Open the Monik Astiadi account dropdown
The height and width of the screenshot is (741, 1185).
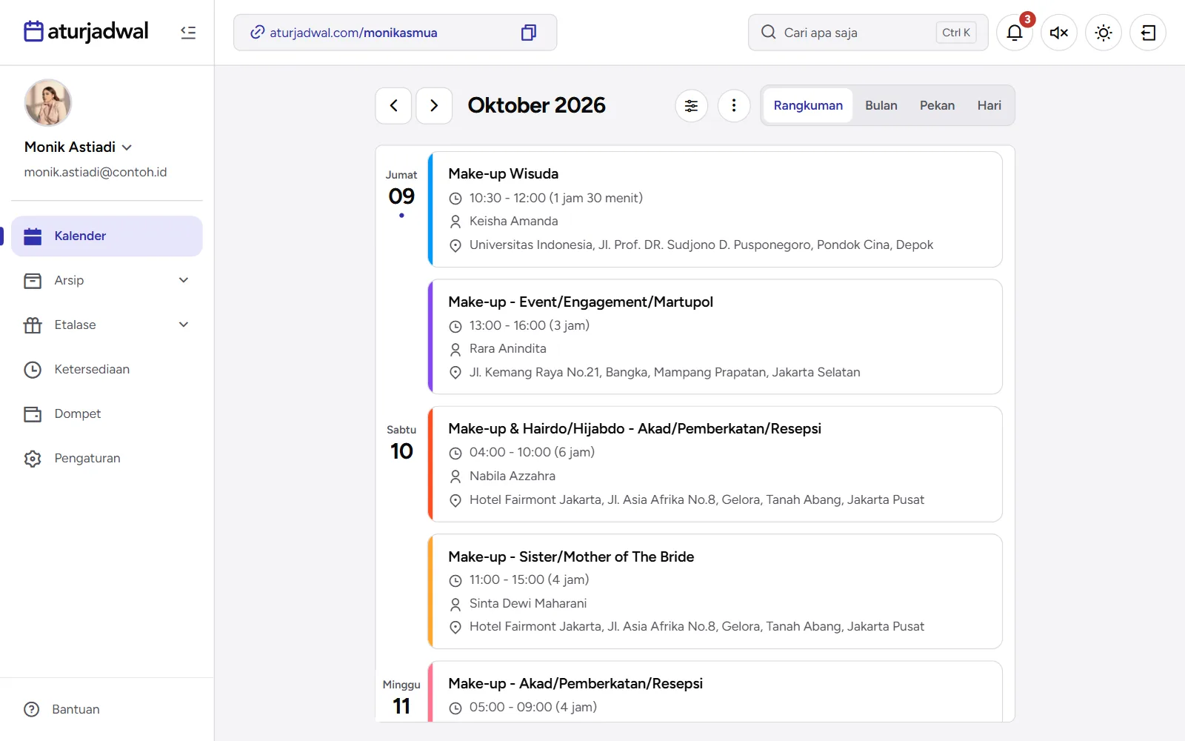tap(78, 147)
